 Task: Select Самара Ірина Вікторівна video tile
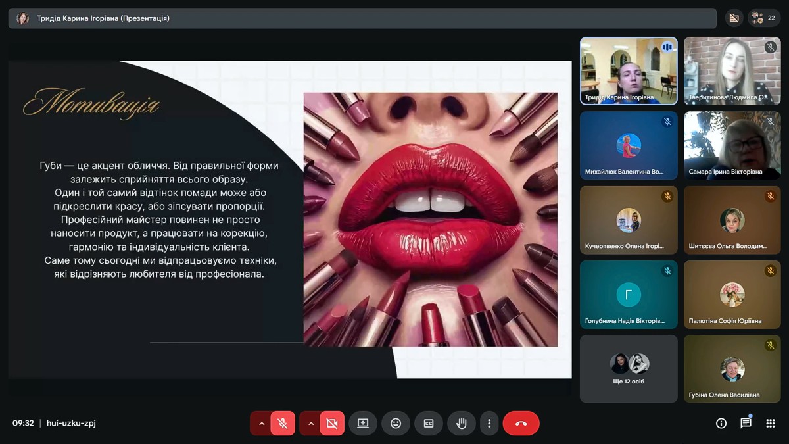pos(732,145)
